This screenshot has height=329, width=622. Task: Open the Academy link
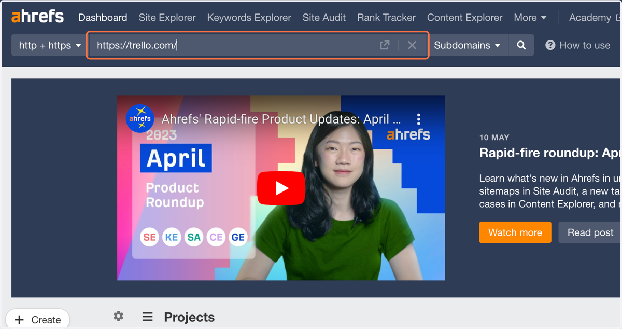[595, 18]
